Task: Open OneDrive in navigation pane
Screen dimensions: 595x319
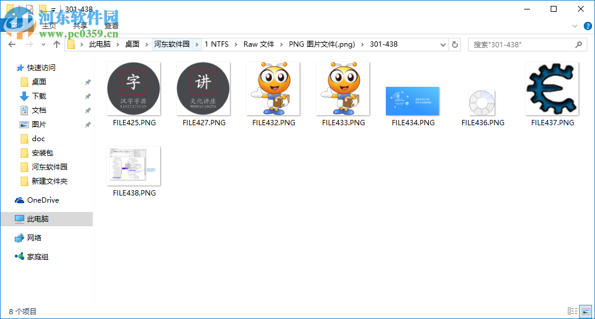Action: pyautogui.click(x=43, y=200)
